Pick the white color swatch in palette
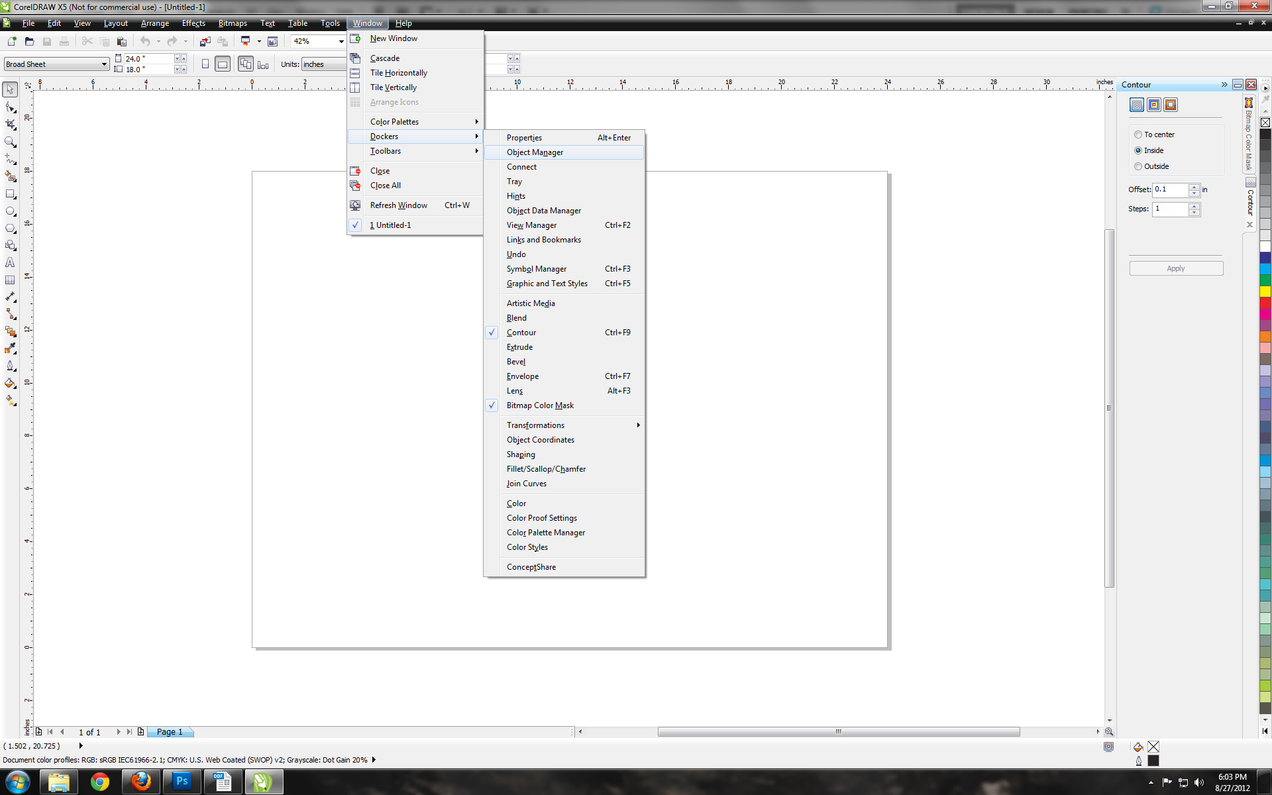1272x795 pixels. coord(1265,246)
